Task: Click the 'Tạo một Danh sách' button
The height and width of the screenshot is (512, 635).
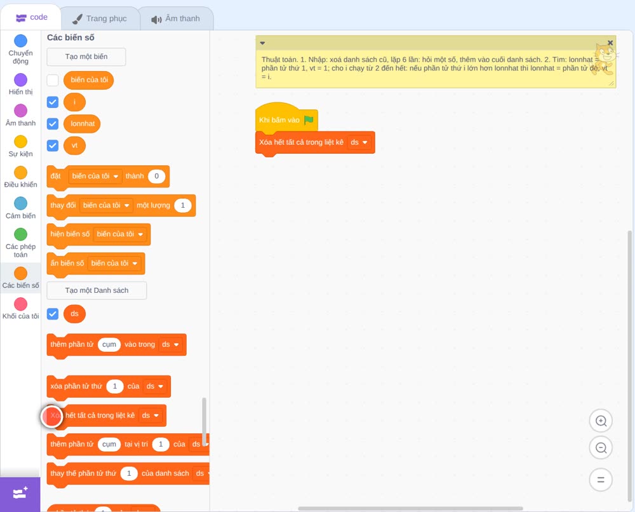Action: pyautogui.click(x=97, y=290)
